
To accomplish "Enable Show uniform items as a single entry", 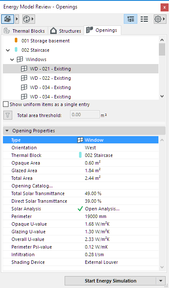I will pyautogui.click(x=6, y=104).
